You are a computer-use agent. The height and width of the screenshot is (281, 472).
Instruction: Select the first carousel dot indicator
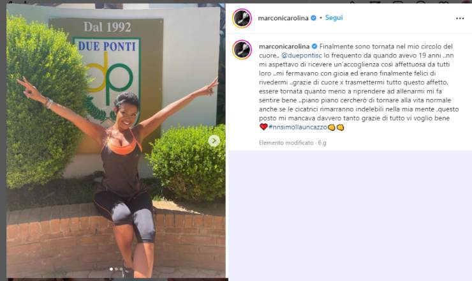[x=112, y=269]
